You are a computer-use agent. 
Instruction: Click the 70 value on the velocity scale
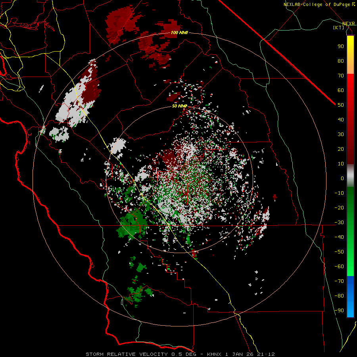click(341, 76)
